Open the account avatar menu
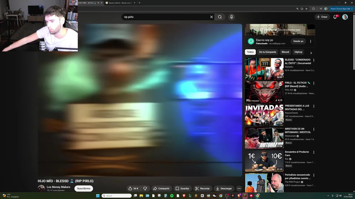Screen dimensions: 355x199 tap(345, 17)
